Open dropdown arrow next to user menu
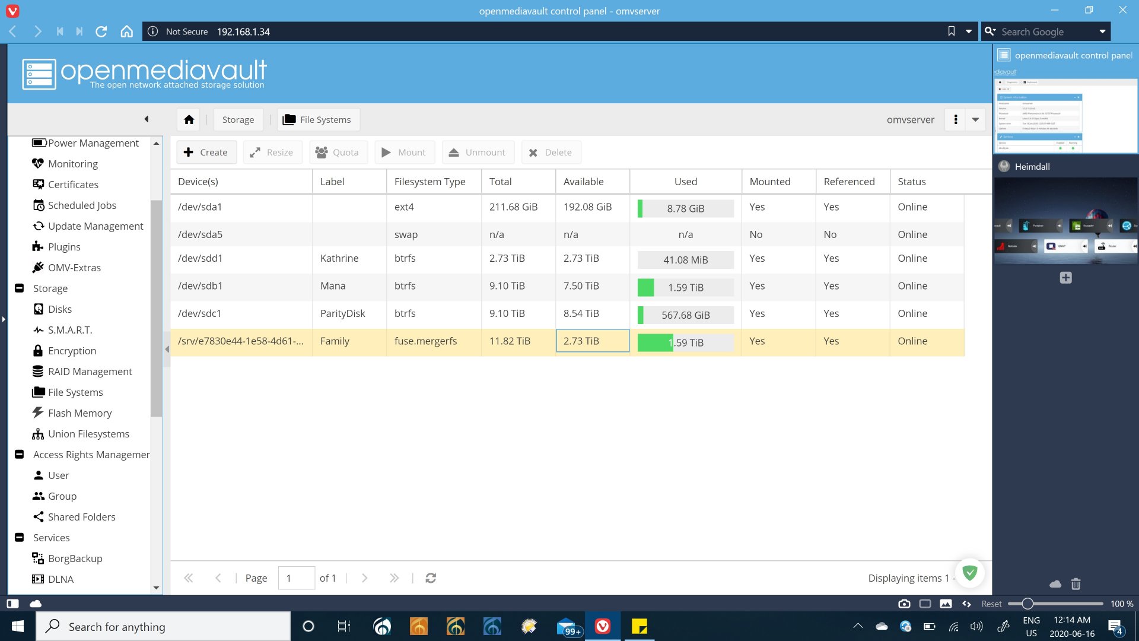Image resolution: width=1139 pixels, height=641 pixels. pos(975,119)
